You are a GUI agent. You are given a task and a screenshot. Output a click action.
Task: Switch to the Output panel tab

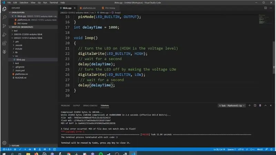click(x=76, y=106)
